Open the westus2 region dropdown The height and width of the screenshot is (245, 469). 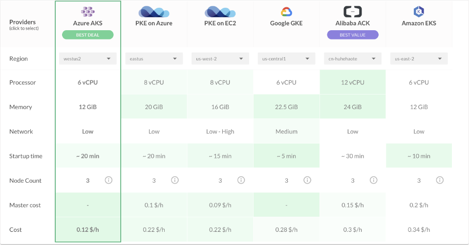pos(87,59)
